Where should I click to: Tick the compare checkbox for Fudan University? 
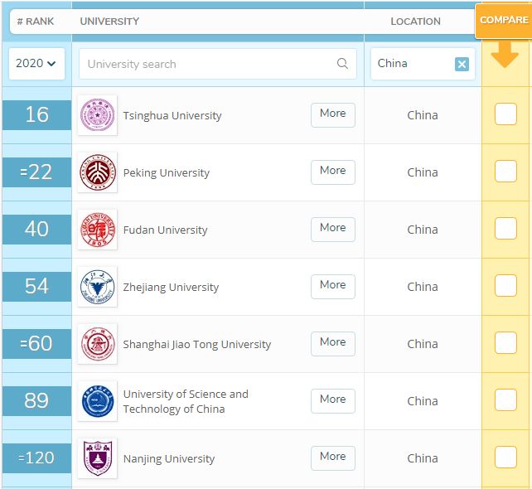505,229
